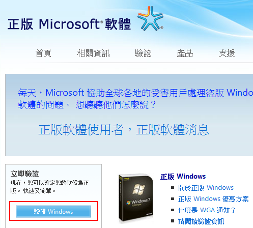This screenshot has height=228, width=253.
Task: Click the bullet beside 關於正版 Windows
Action: coord(173,188)
